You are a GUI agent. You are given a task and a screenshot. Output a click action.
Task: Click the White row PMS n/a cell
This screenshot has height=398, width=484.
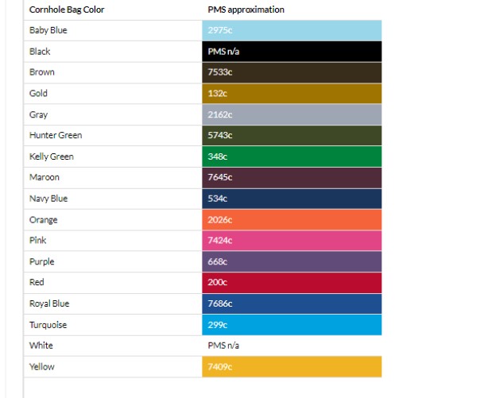point(292,346)
